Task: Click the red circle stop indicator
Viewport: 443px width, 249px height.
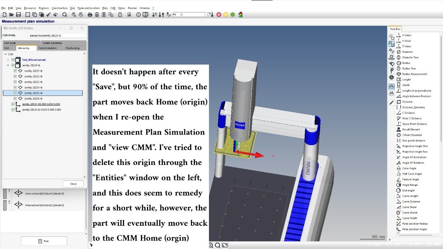Action: [219, 15]
